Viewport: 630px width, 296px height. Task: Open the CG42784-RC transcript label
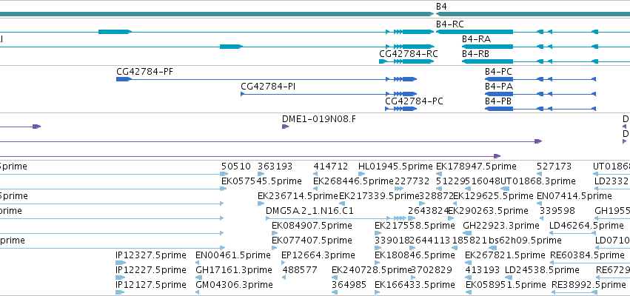tap(409, 53)
